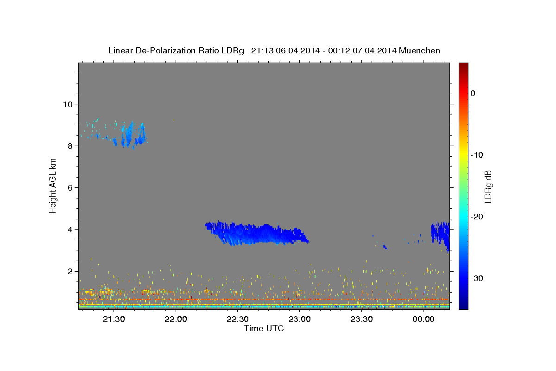Screen dimensions: 556x371
Task: Click the 00:00 time tick label
Action: pyautogui.click(x=423, y=319)
